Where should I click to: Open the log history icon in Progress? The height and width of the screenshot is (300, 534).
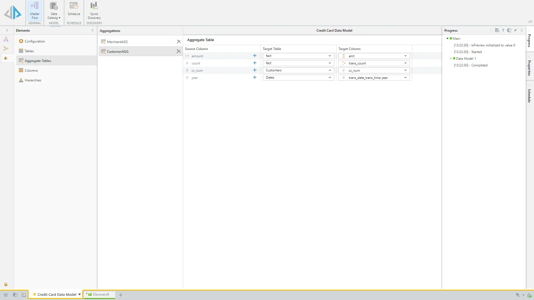[x=497, y=31]
